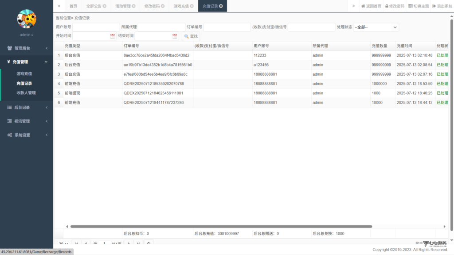Switch to the 活动管理 tab
The height and width of the screenshot is (255, 454).
(123, 6)
